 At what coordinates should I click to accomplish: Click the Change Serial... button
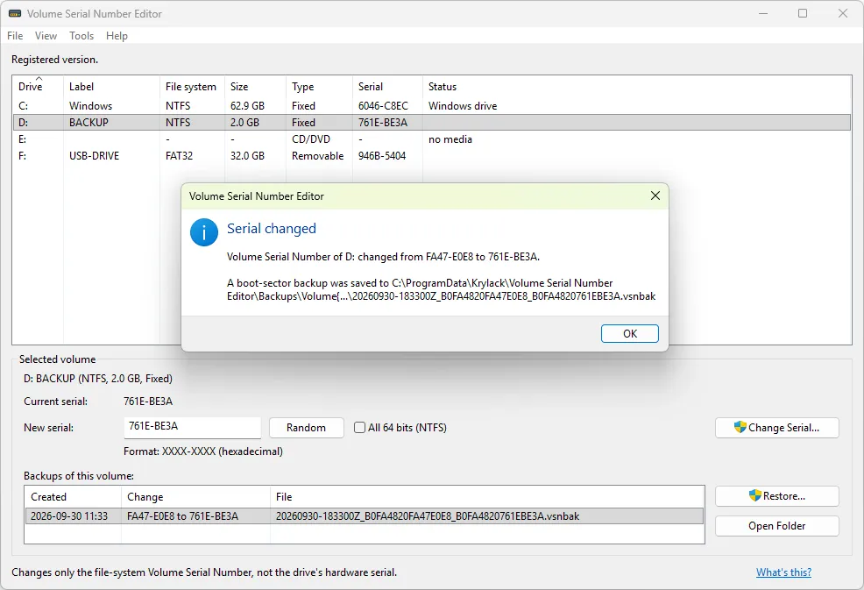click(777, 428)
